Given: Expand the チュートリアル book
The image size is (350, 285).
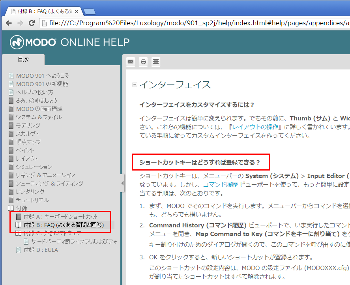Looking at the screenshot, I should 32,200.
